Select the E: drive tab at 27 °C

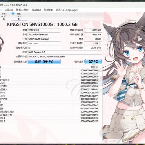[x=19, y=16]
